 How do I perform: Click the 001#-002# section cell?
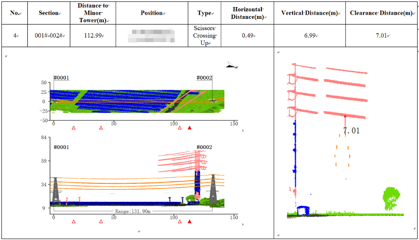pos(50,35)
